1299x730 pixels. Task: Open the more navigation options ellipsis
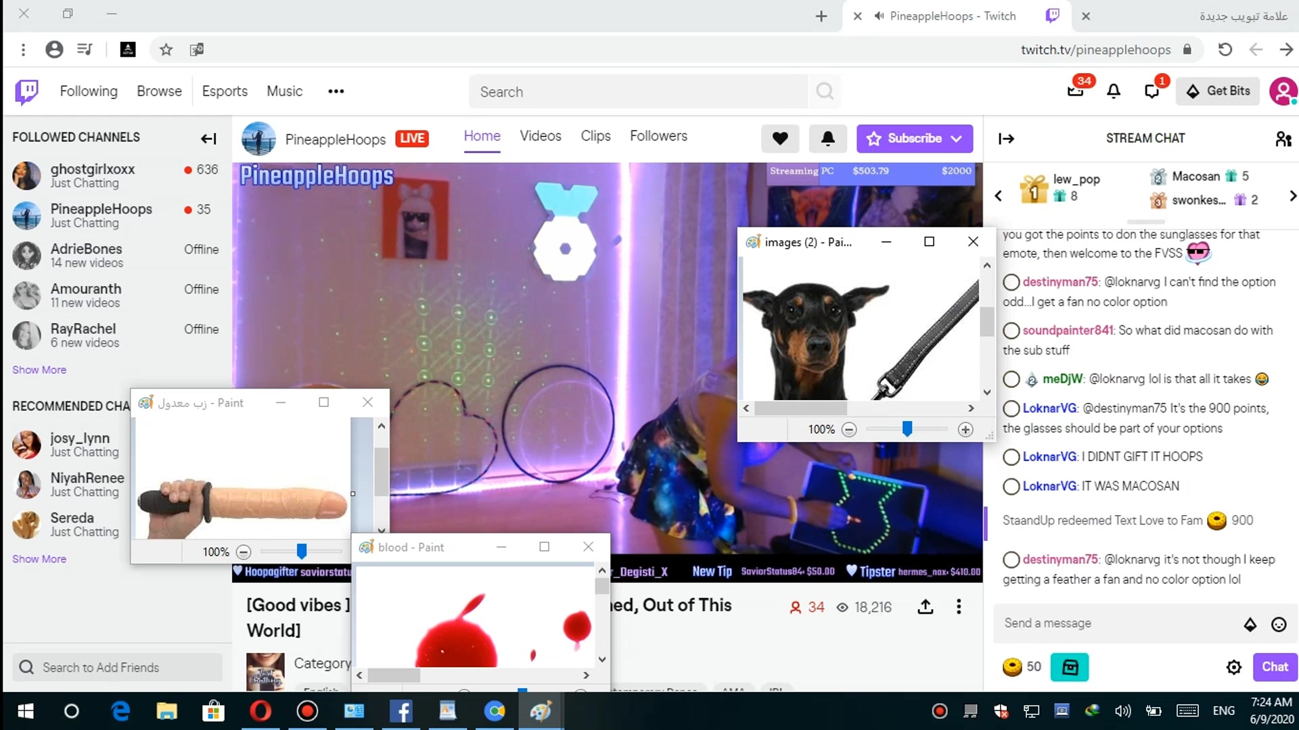point(336,91)
